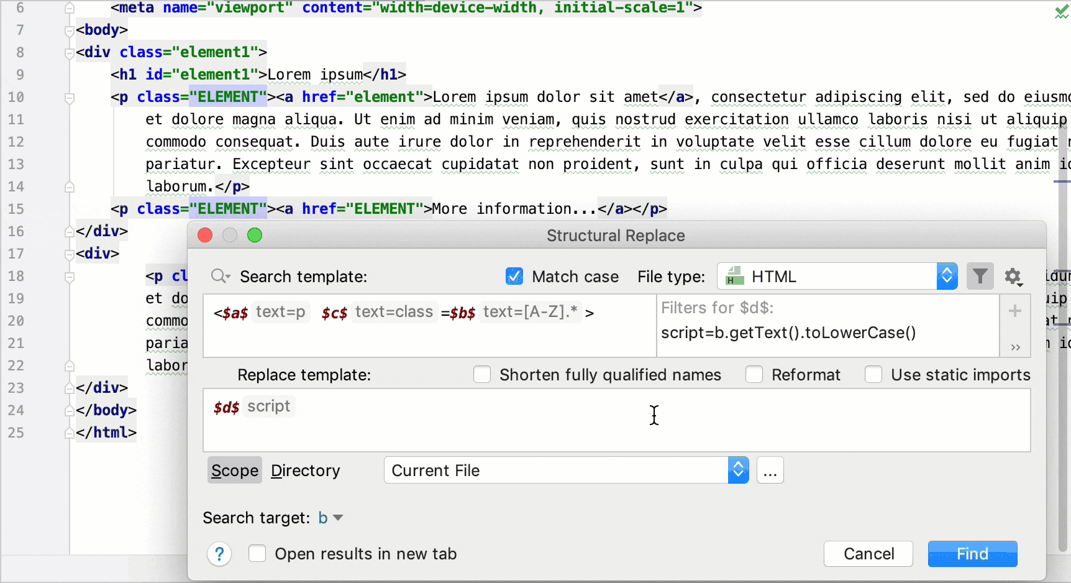Toggle fold marker at line 14
Screen dimensions: 1071x583
tap(70, 186)
